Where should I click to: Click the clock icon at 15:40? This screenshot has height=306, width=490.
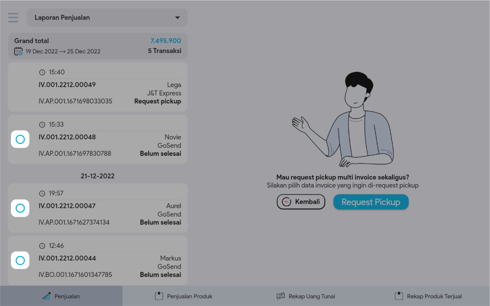coord(42,72)
